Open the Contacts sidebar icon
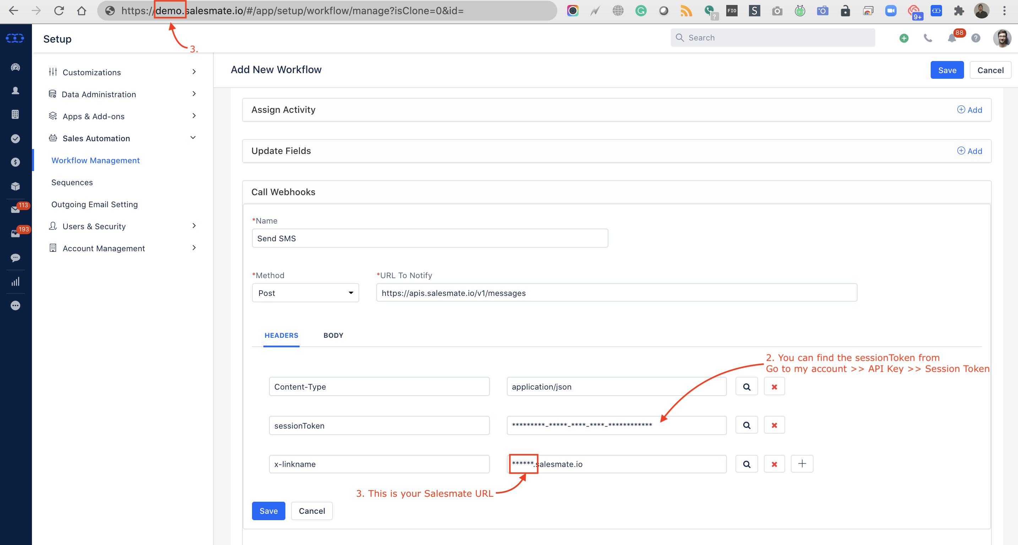 (15, 91)
